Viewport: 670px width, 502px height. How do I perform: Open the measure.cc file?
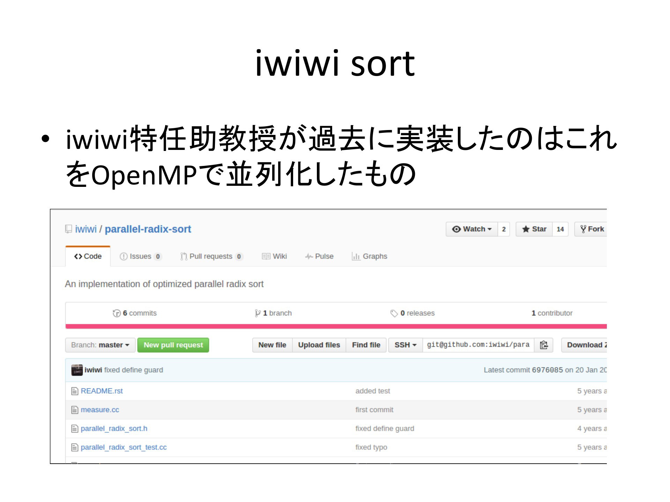click(x=100, y=410)
